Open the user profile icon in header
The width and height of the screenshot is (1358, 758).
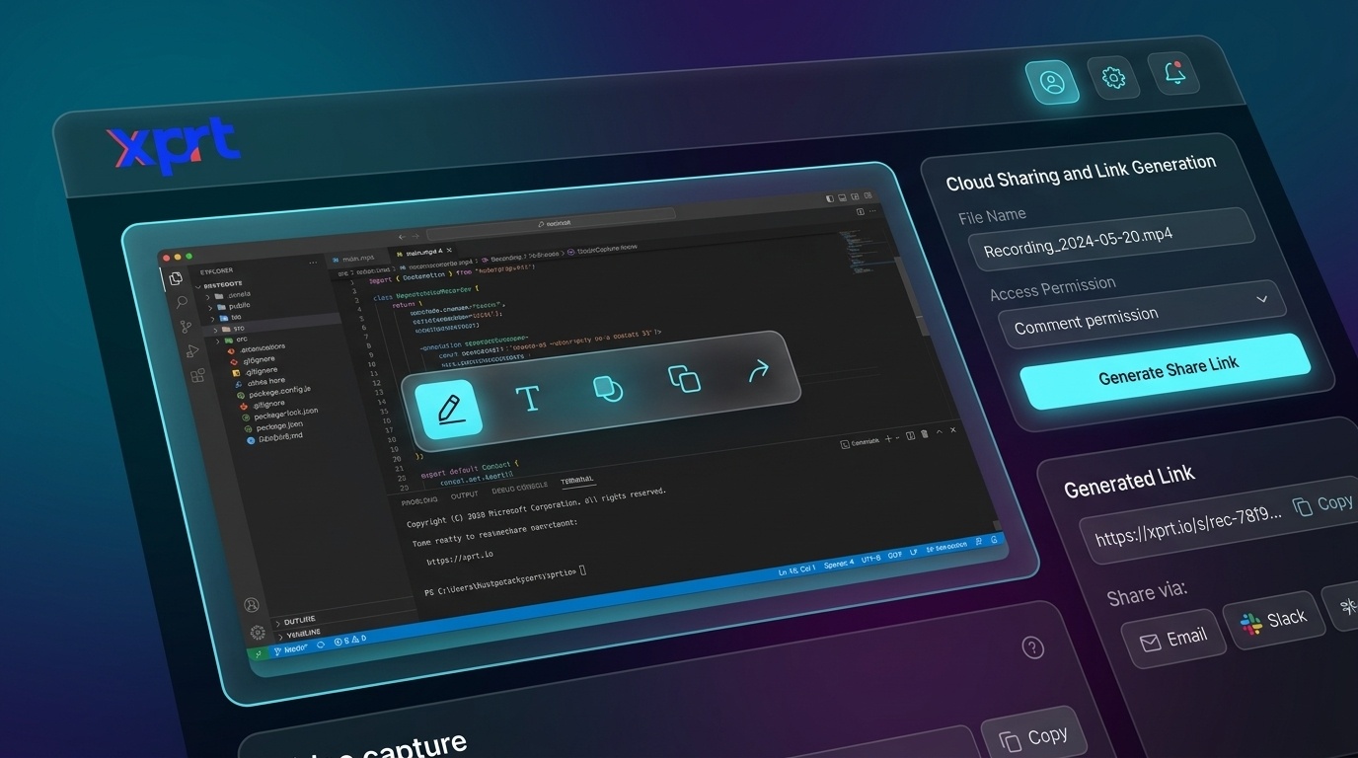pos(1052,82)
